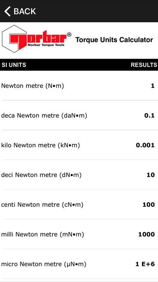The image size is (158, 282).
Task: Select the kilo Newton metre (kN•m) row
Action: pos(79,145)
